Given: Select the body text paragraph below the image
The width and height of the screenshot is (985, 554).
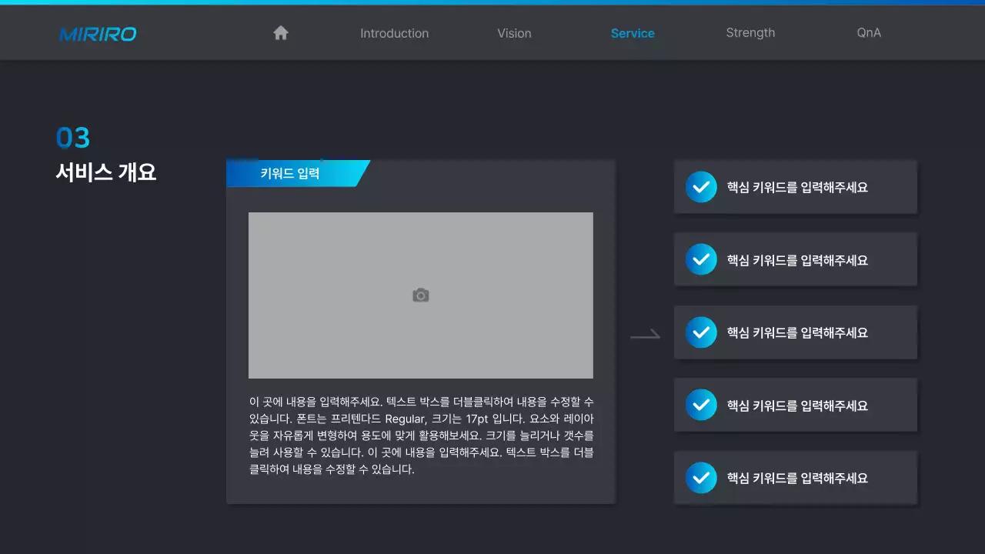Looking at the screenshot, I should point(419,435).
